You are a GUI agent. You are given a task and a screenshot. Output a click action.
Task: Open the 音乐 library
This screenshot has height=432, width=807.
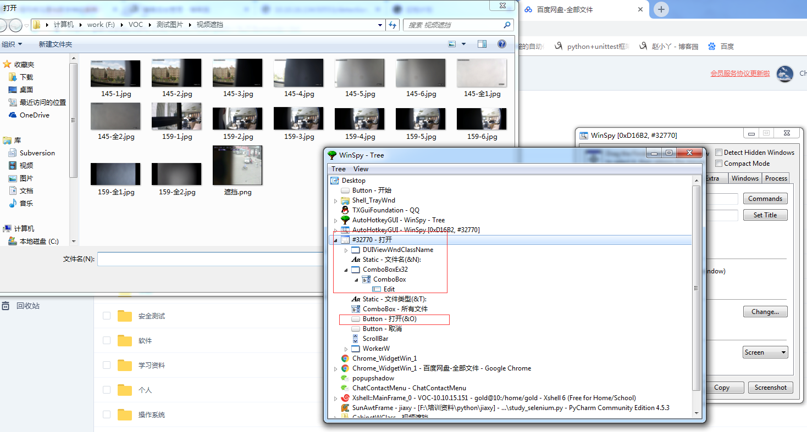26,204
